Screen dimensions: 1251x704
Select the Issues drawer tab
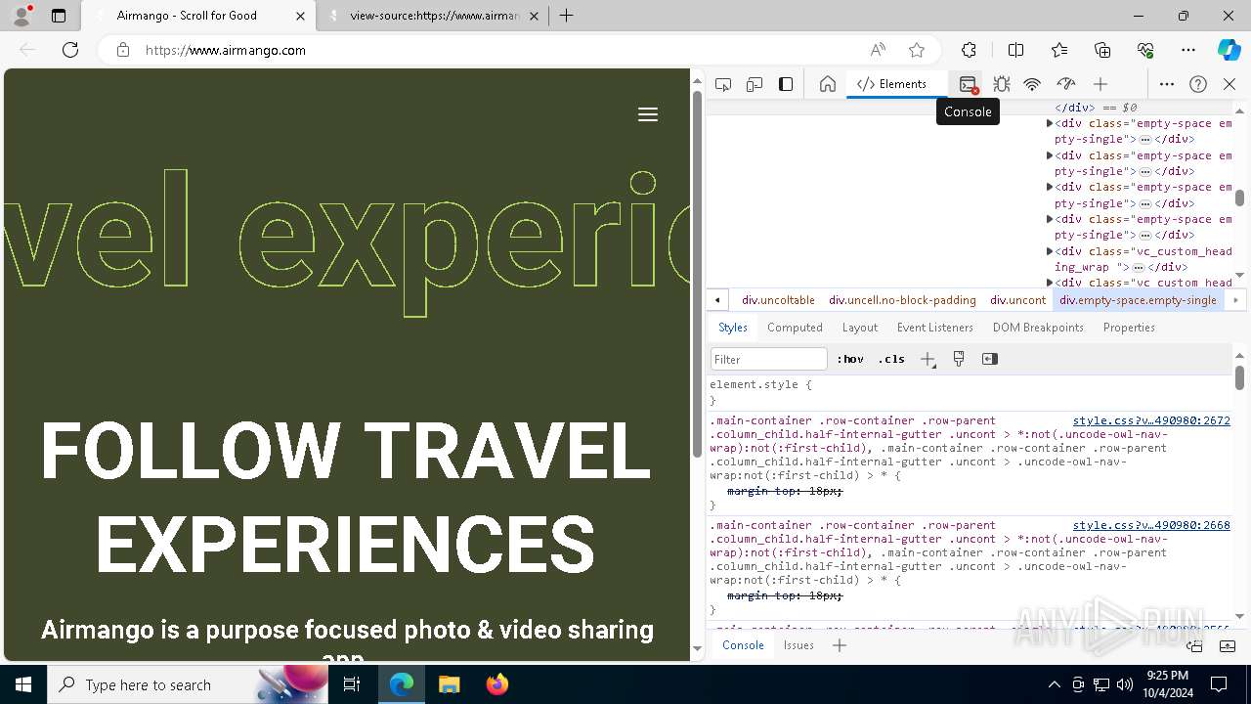click(x=798, y=645)
